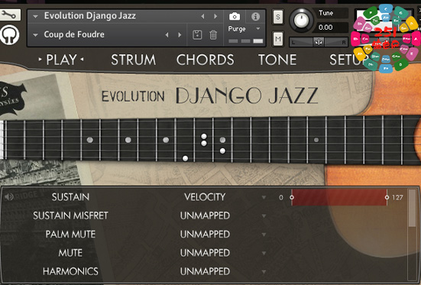Solo the instrument with S button
Image resolution: width=421 pixels, height=285 pixels.
[278, 17]
